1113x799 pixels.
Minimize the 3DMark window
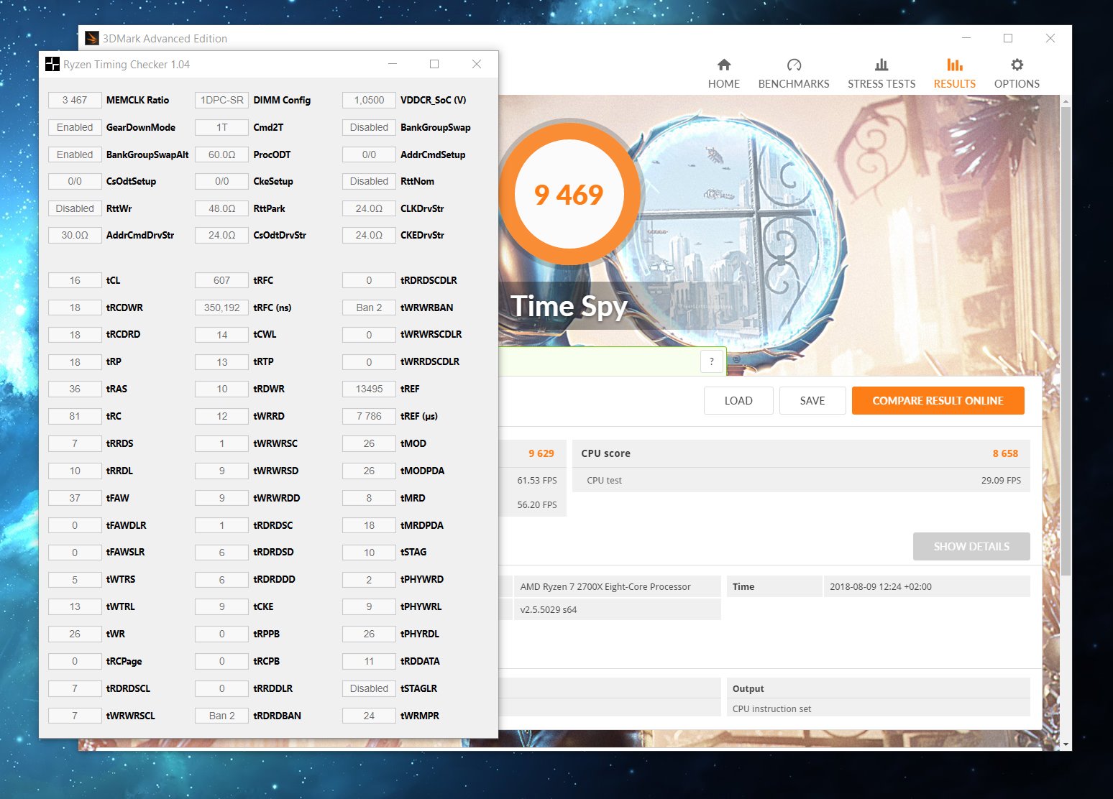pyautogui.click(x=966, y=38)
